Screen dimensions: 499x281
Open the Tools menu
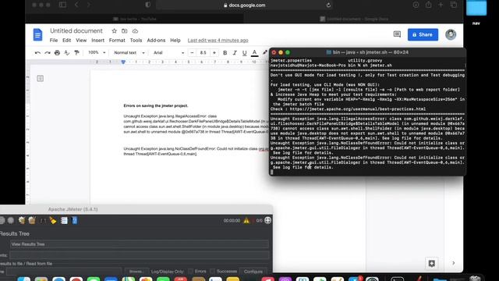[x=136, y=41]
